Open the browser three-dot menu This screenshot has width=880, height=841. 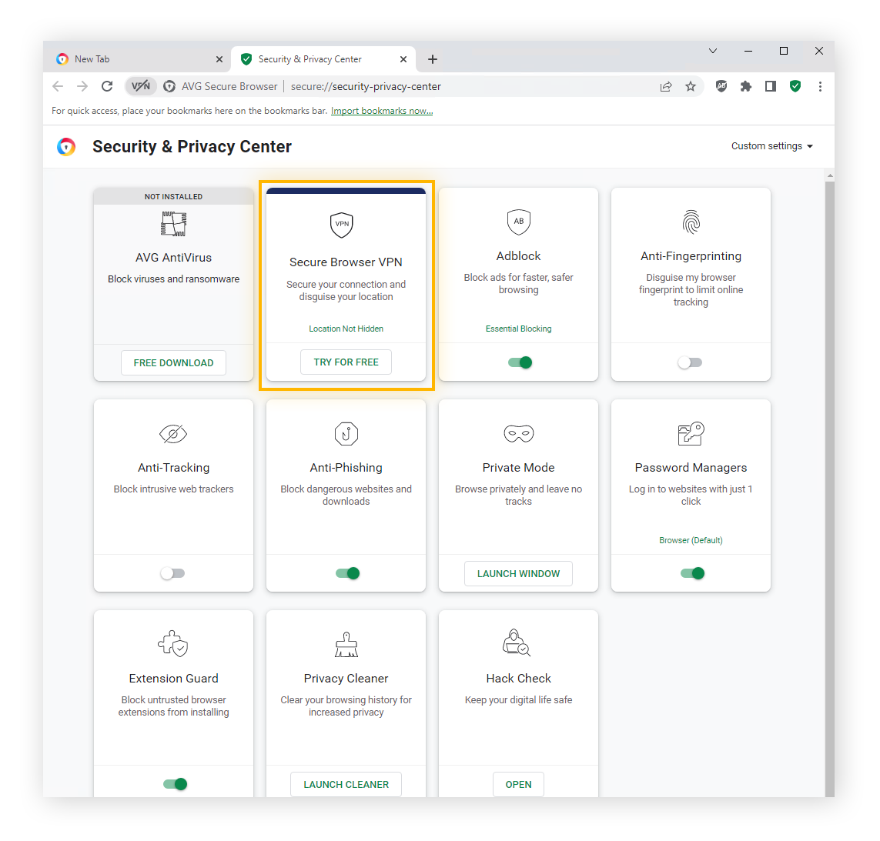point(821,86)
